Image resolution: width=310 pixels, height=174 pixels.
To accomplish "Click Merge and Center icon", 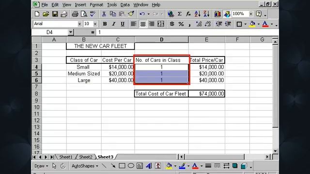I will coord(161,24).
